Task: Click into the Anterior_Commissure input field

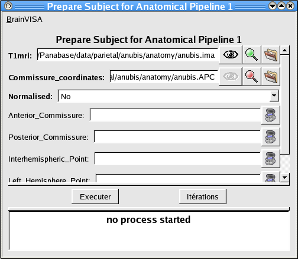Action: (176, 115)
